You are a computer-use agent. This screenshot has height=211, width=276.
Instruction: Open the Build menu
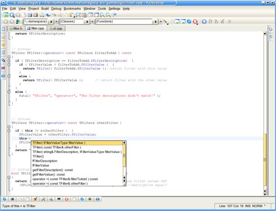click(x=45, y=9)
